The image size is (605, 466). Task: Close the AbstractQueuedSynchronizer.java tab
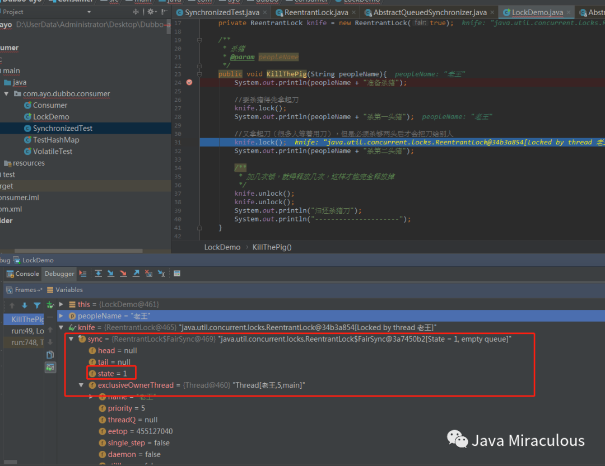point(492,12)
